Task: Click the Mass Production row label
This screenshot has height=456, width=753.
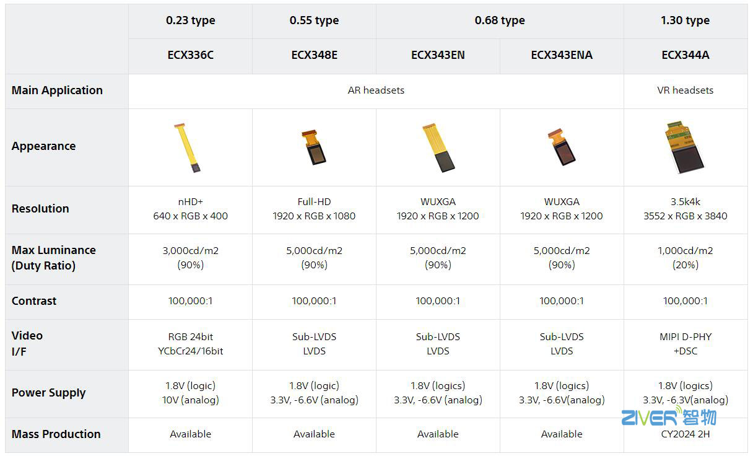Action: (56, 434)
